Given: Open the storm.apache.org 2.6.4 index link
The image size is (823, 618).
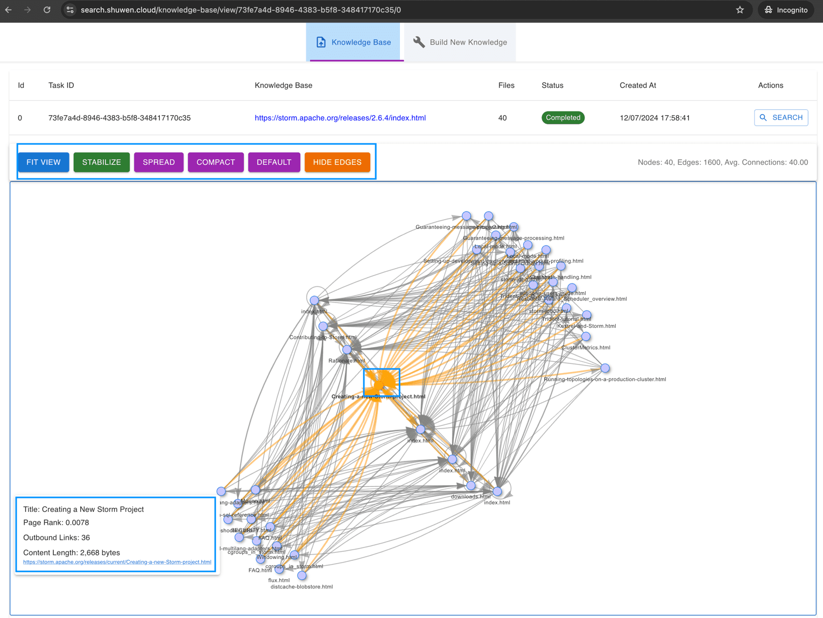Looking at the screenshot, I should click(340, 118).
